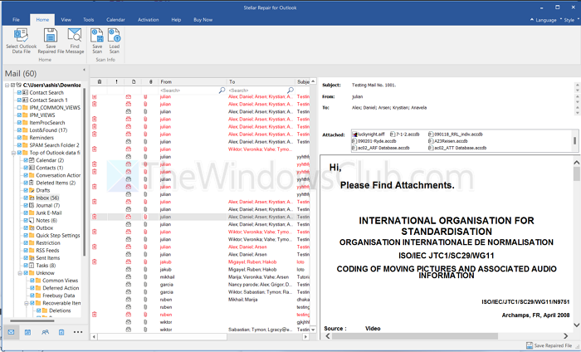581x352 pixels.
Task: Open luckynight.aiff attachment
Action: pos(369,134)
